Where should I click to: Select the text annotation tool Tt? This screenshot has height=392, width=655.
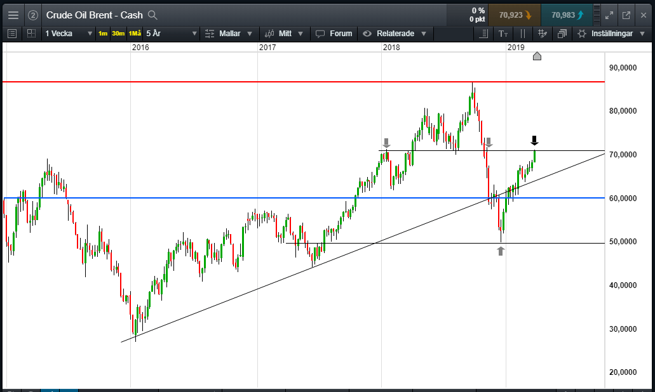tap(503, 34)
